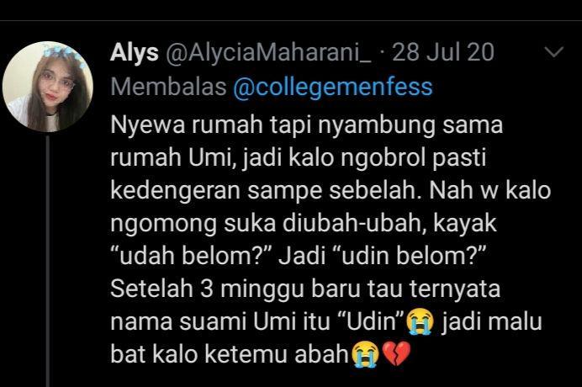Image resolution: width=582 pixels, height=387 pixels.
Task: Click the handle @AlyciaMaharani_
Action: (268, 52)
